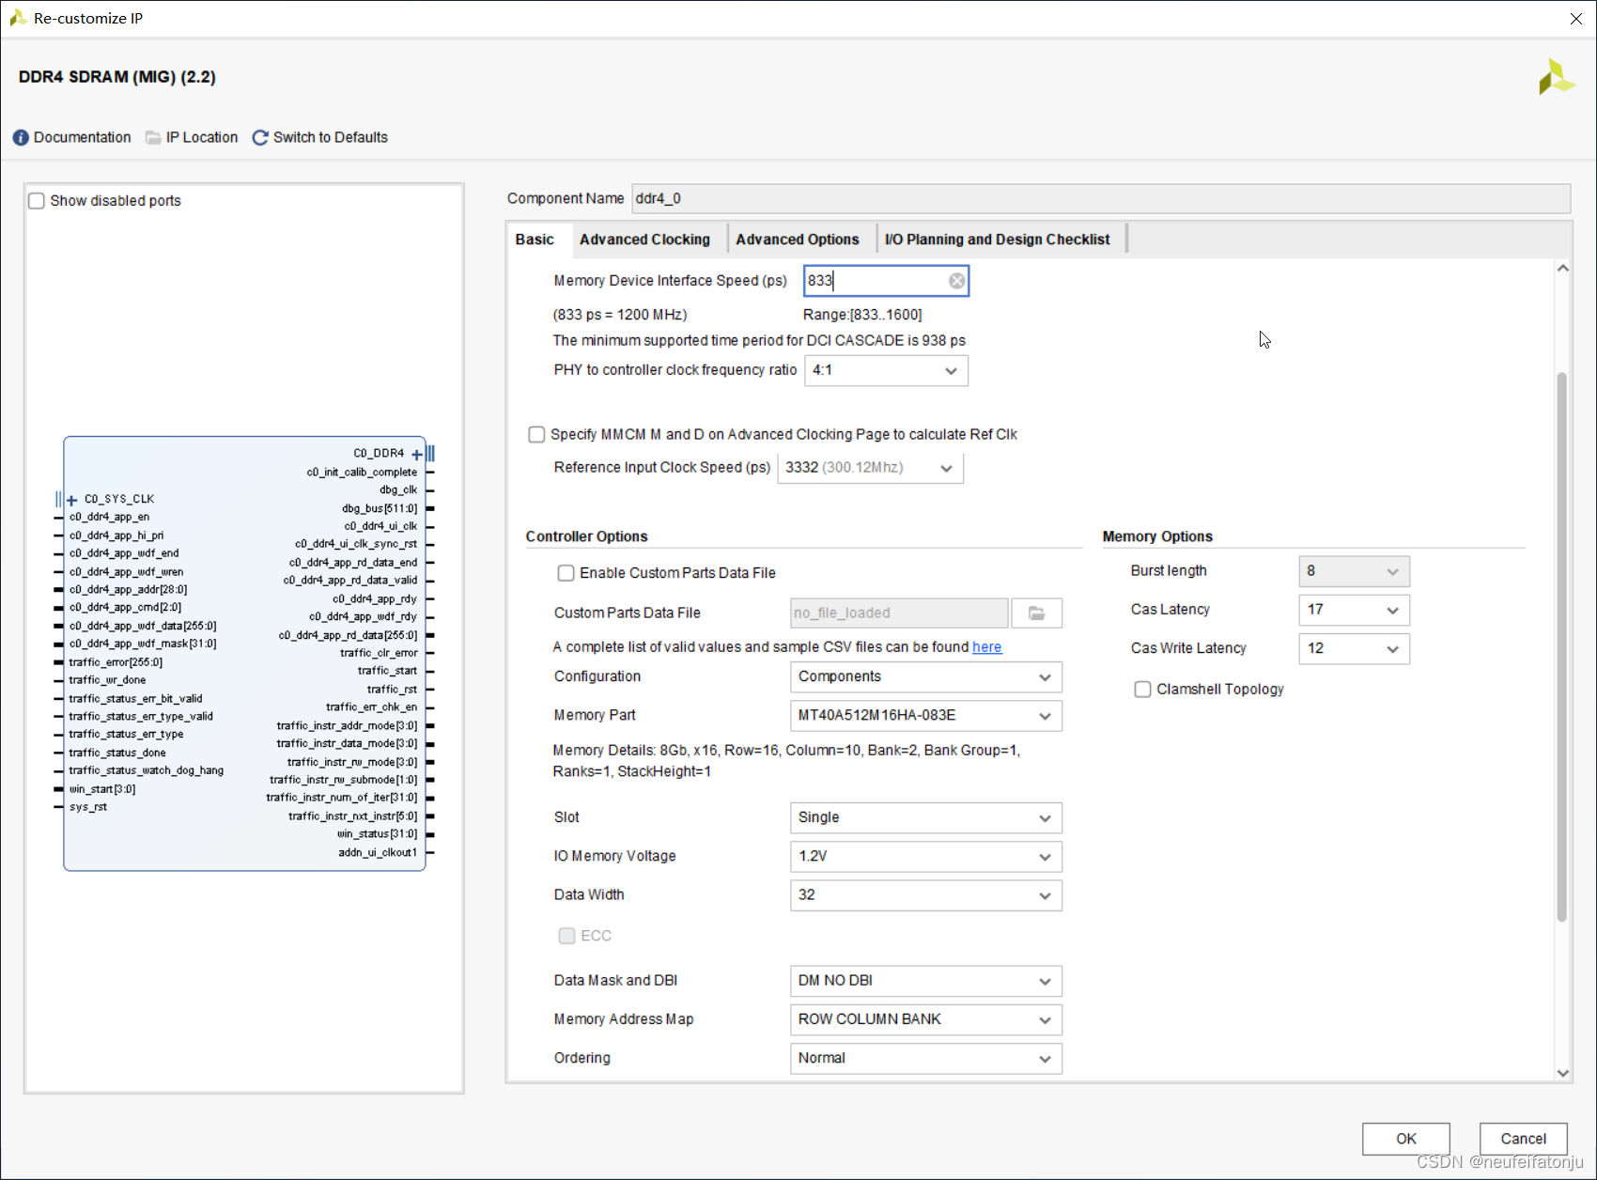Click the c0_init_calib_complete port label
This screenshot has width=1597, height=1180.
(362, 473)
